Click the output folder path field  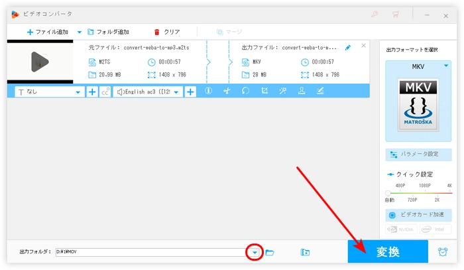click(x=151, y=252)
